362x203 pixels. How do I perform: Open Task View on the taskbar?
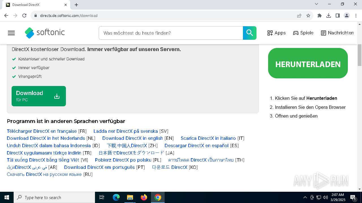(102, 197)
